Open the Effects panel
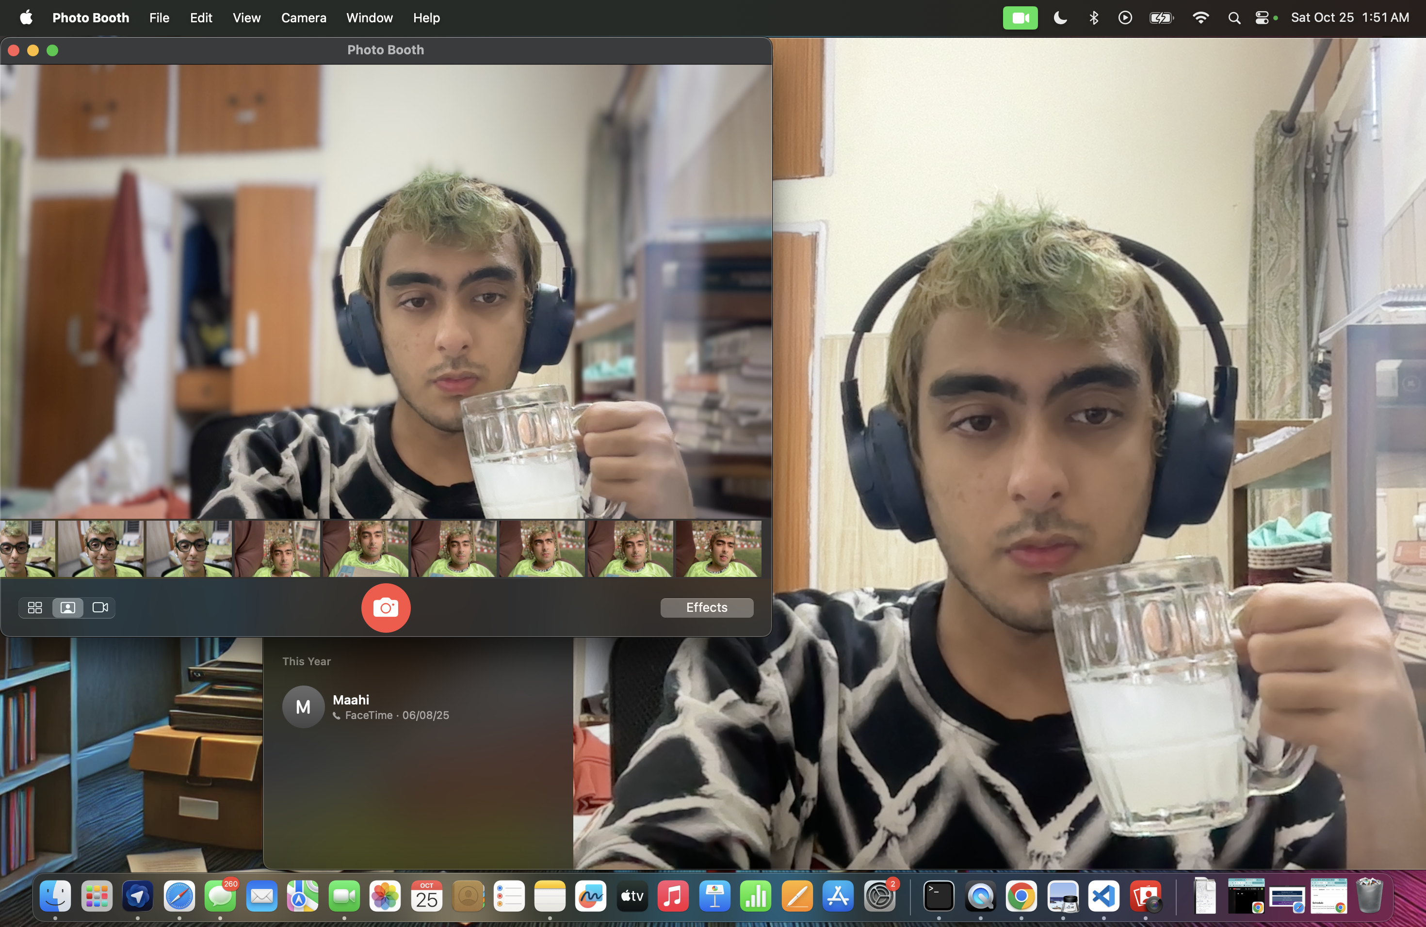Screen dimensions: 1426x927 [x=706, y=607]
